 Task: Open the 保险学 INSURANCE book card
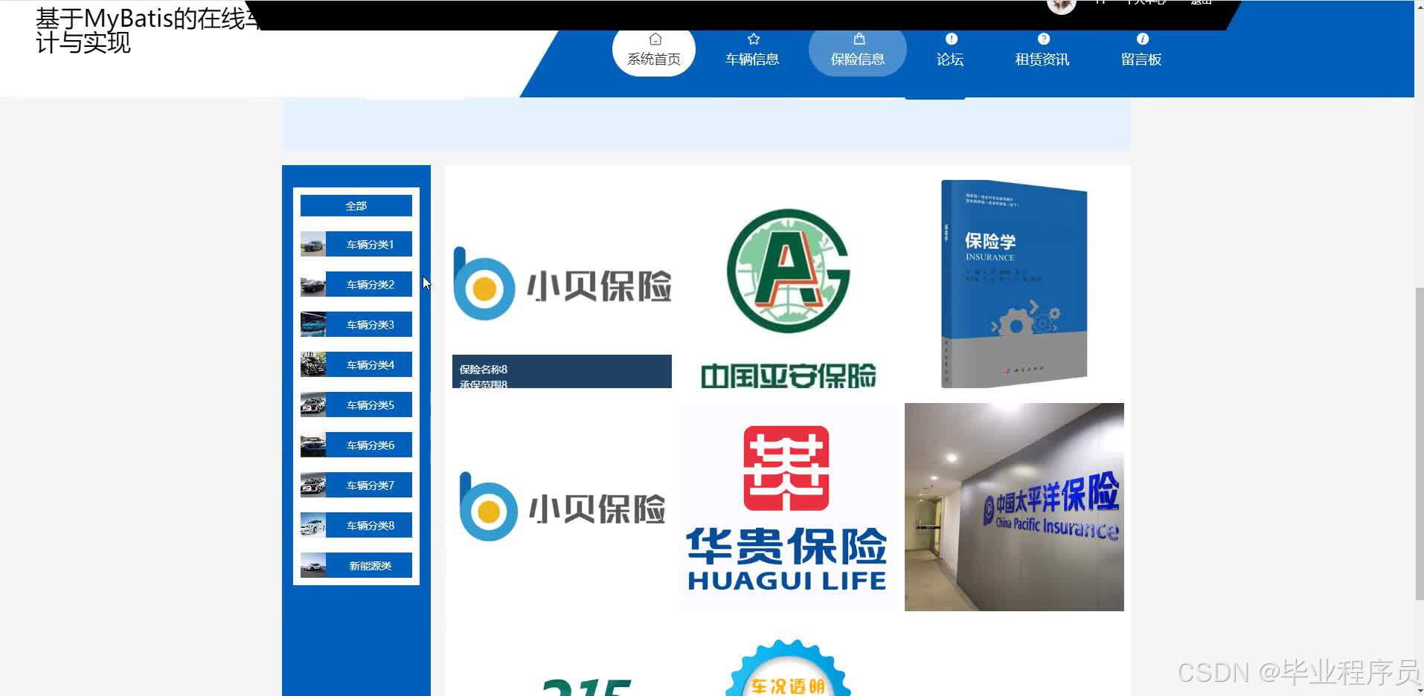(1014, 284)
